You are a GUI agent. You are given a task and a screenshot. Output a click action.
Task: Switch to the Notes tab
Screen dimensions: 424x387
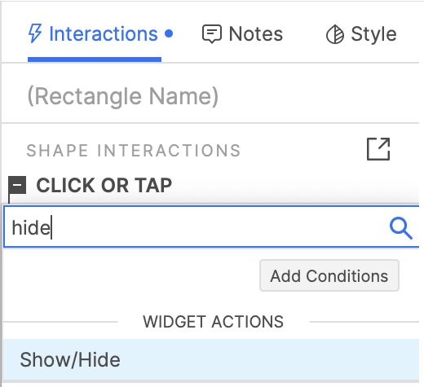tap(242, 34)
